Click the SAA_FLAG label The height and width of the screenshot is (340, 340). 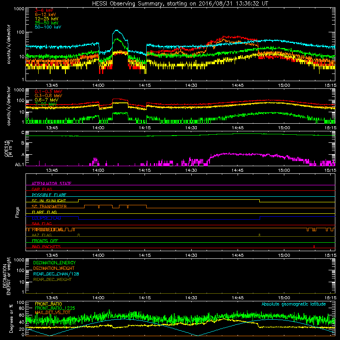42,224
